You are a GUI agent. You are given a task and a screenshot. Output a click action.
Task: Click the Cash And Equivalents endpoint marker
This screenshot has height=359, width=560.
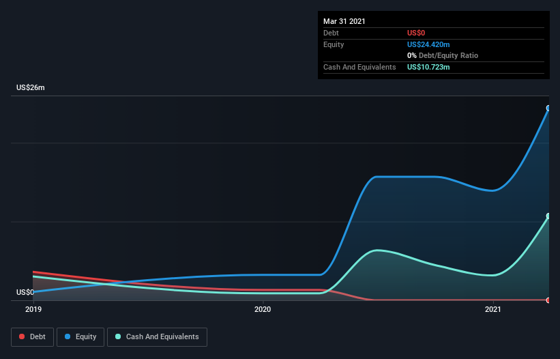coord(548,216)
